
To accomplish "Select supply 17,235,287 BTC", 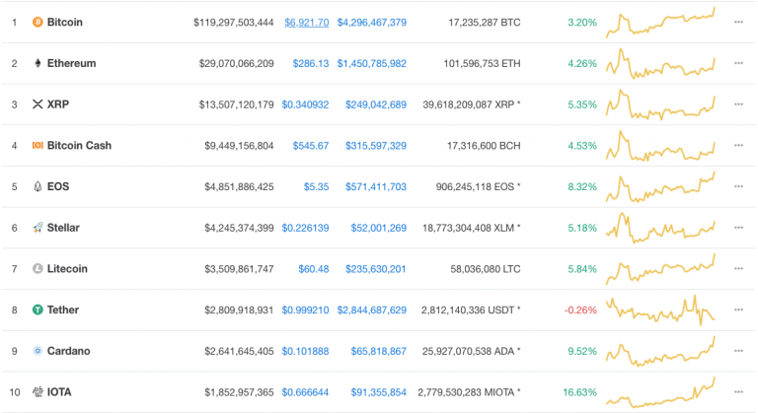I will click(485, 23).
